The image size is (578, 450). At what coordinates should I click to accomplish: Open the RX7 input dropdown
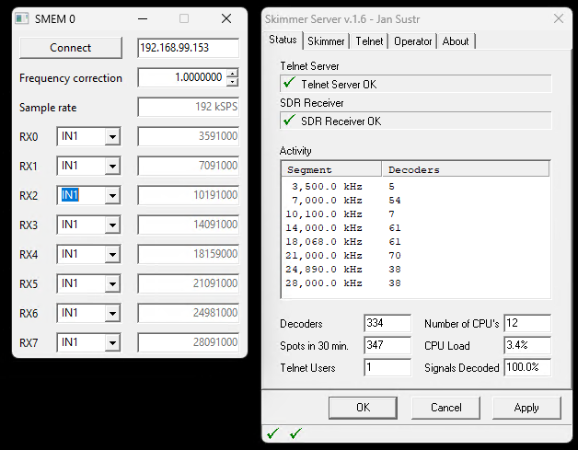(112, 343)
